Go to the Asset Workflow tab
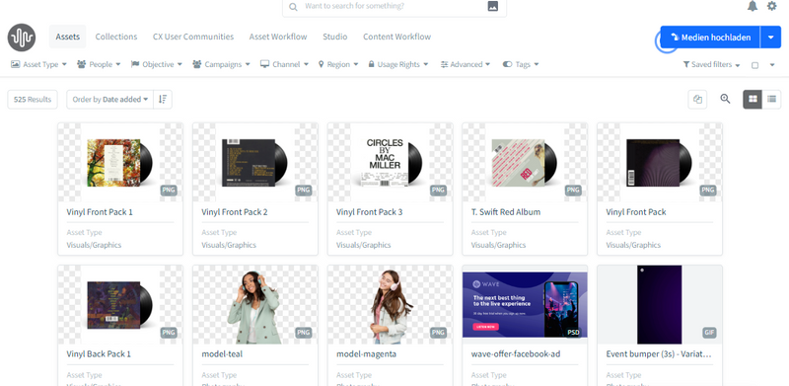 pyautogui.click(x=278, y=37)
